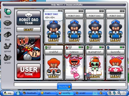Open the character selection sidebar icon
Screen dimensions: 129x96
[x=7, y=23]
